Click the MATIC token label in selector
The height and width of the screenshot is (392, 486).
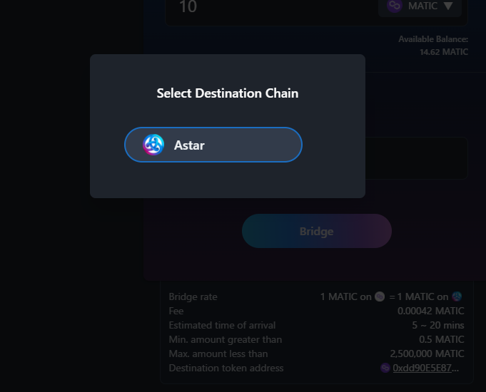pyautogui.click(x=422, y=6)
